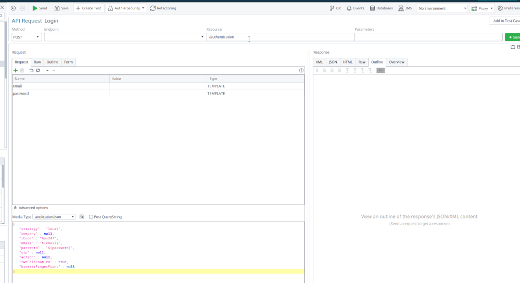Image resolution: width=520 pixels, height=283 pixels.
Task: Open the Method dropdown showing POST
Action: click(27, 37)
